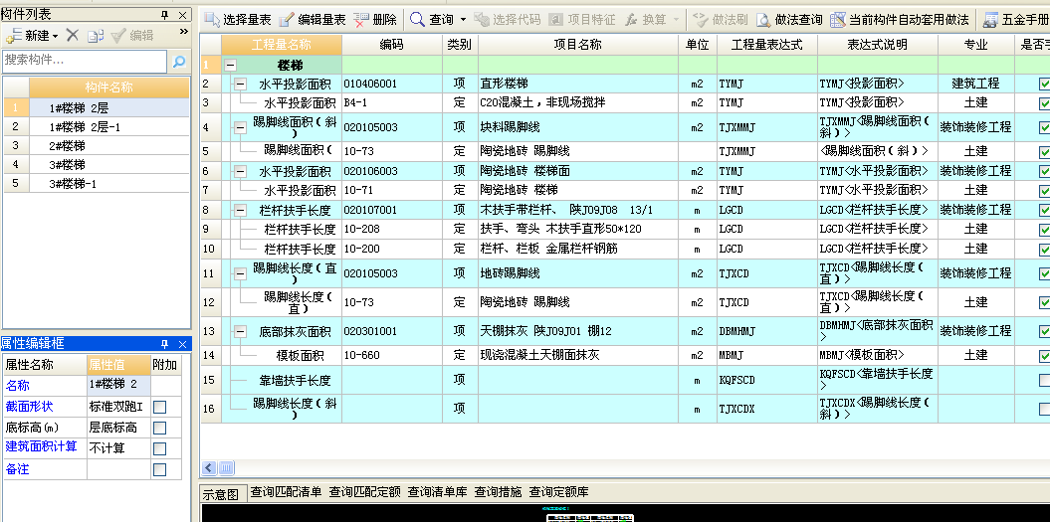Open 做法查询 from the toolbar
The image size is (1050, 522).
[789, 20]
